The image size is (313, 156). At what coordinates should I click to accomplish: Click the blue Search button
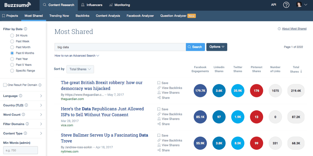(x=195, y=47)
